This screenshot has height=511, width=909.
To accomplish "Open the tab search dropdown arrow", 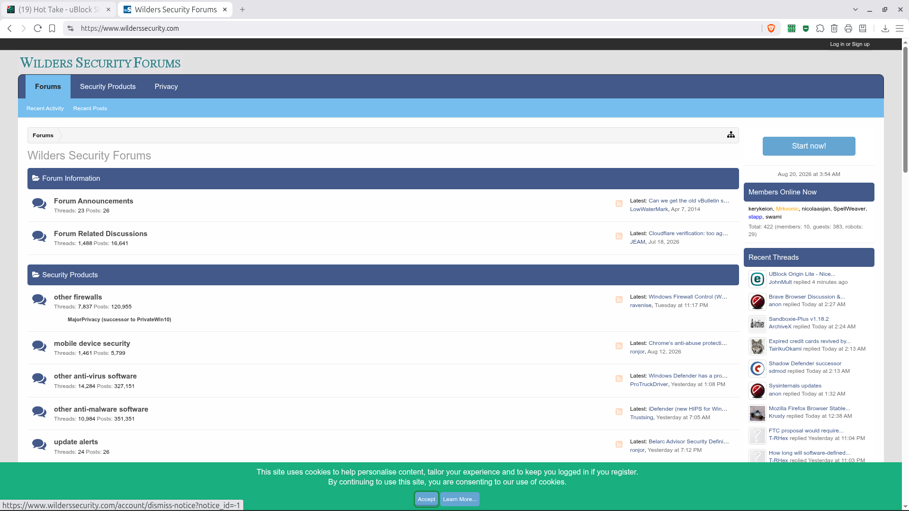I will [855, 9].
